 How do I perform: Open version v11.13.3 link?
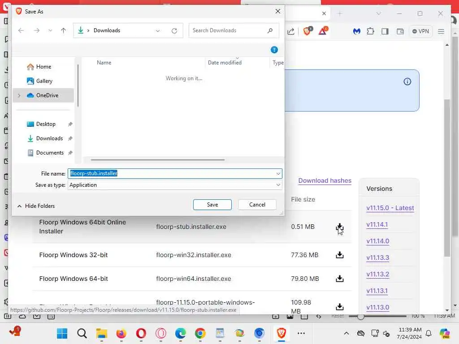[377, 258]
